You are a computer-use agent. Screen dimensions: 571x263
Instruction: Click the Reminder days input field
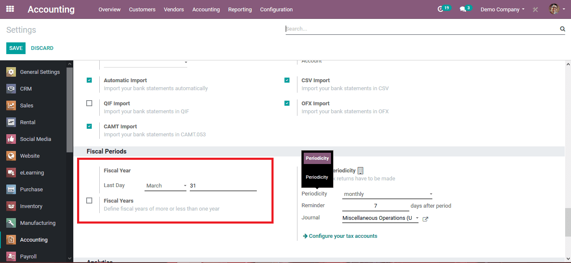(376, 206)
